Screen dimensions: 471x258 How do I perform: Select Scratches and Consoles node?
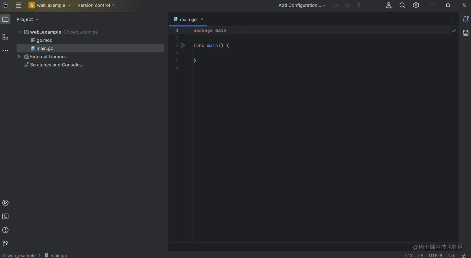tap(56, 65)
